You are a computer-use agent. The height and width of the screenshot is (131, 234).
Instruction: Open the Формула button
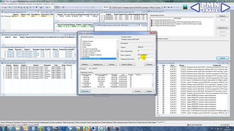click(149, 64)
